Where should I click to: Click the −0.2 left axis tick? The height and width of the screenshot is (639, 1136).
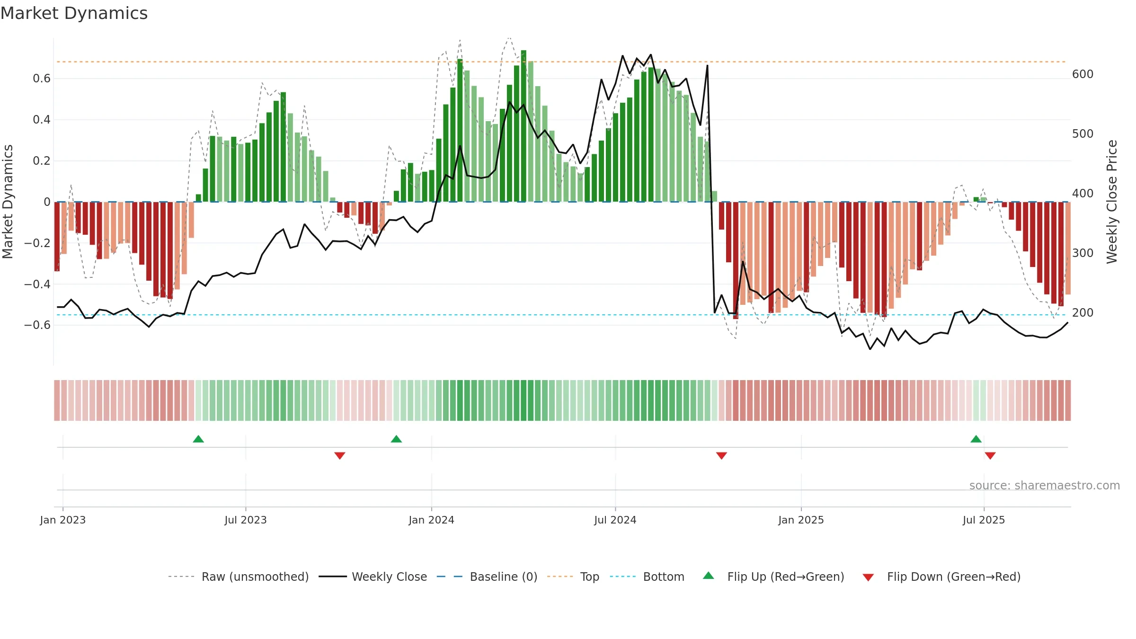point(37,243)
